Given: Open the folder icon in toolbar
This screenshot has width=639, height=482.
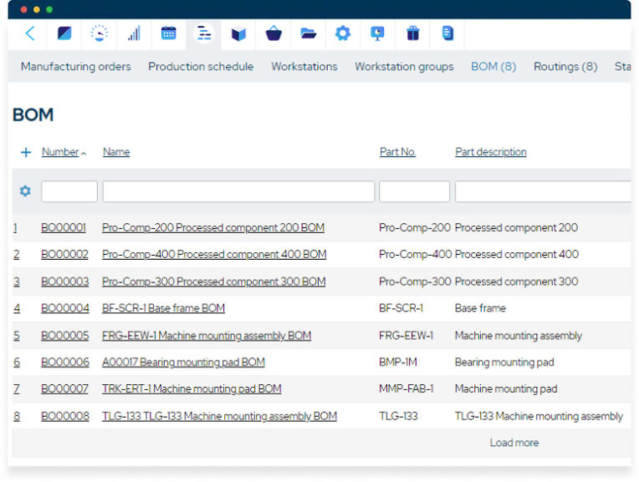Looking at the screenshot, I should pos(309,33).
